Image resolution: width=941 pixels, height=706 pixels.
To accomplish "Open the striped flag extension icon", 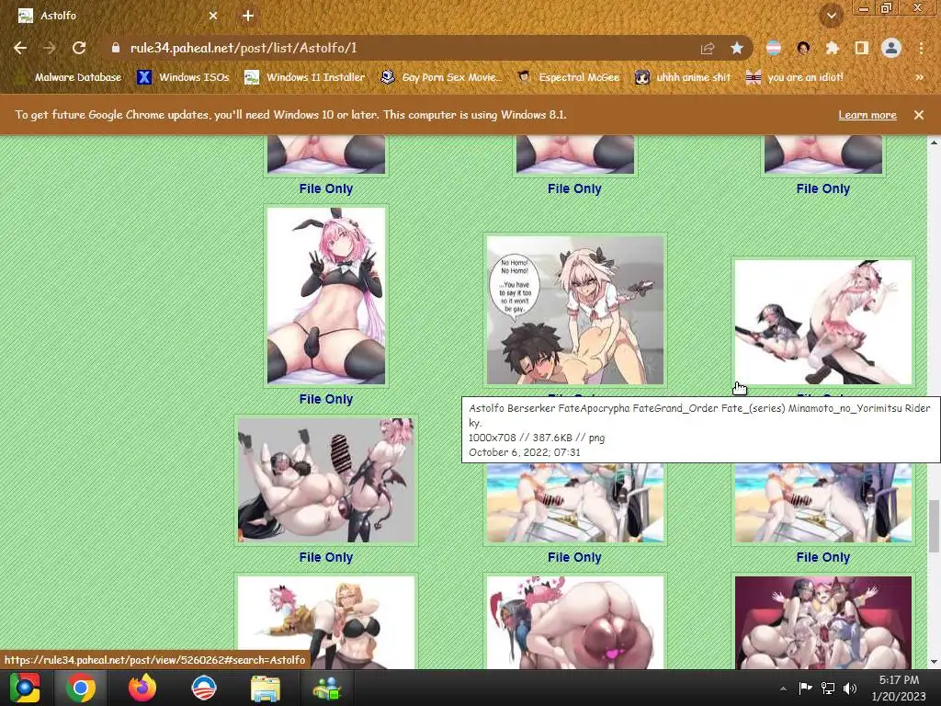I will coord(774,48).
